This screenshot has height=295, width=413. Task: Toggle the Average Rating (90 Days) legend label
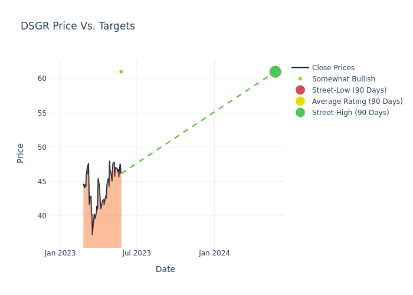tap(357, 101)
